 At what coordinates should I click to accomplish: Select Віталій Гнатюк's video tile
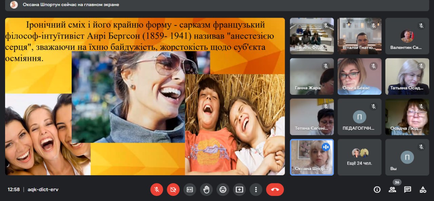pyautogui.click(x=359, y=36)
